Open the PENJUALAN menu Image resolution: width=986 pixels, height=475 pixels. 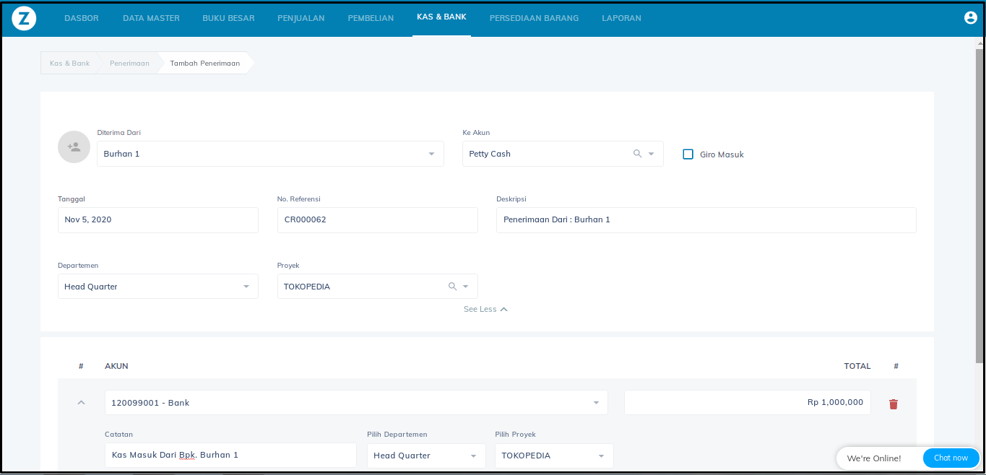pos(301,18)
